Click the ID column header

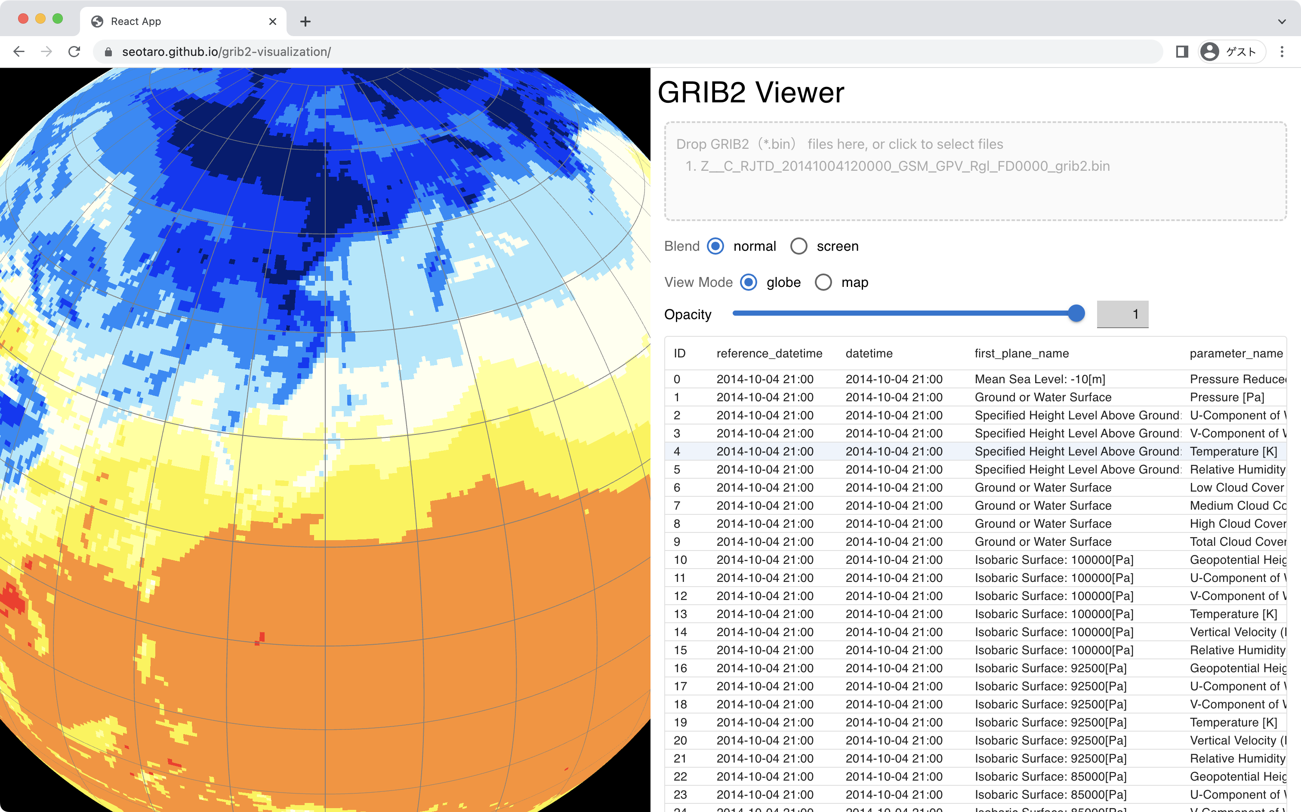coord(679,353)
